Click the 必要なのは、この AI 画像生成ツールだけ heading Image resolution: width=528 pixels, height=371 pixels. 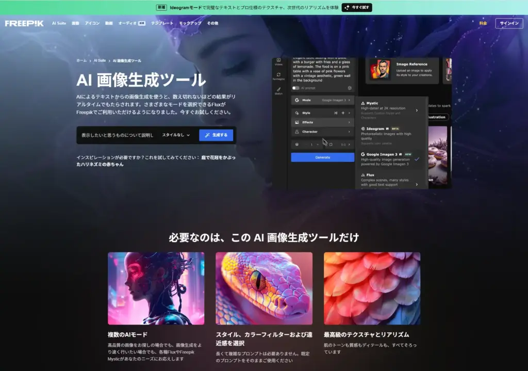[264, 237]
